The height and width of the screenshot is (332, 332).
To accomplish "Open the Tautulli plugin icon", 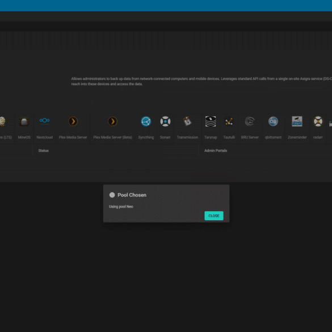I will (x=229, y=121).
